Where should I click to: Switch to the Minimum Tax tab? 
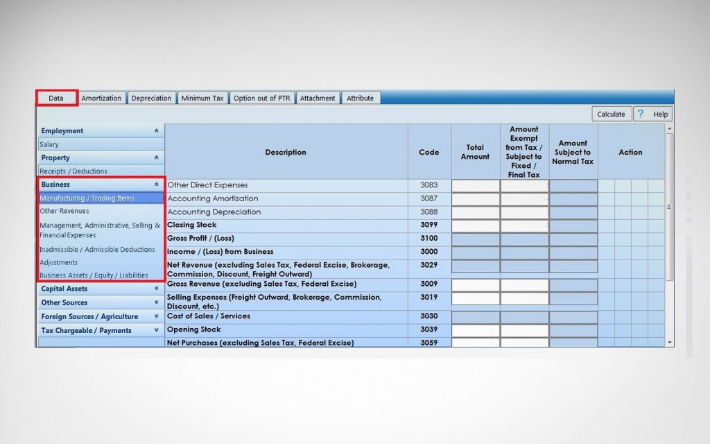[202, 98]
